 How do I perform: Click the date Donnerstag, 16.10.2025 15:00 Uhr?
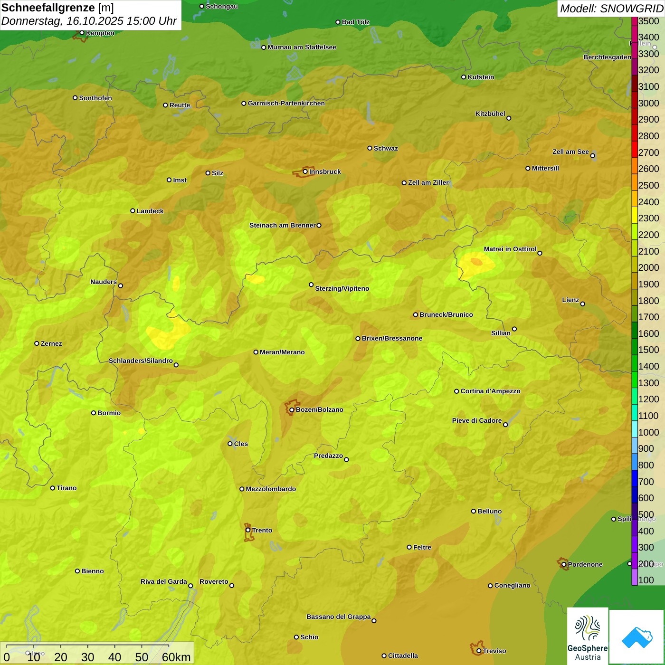[x=89, y=21]
